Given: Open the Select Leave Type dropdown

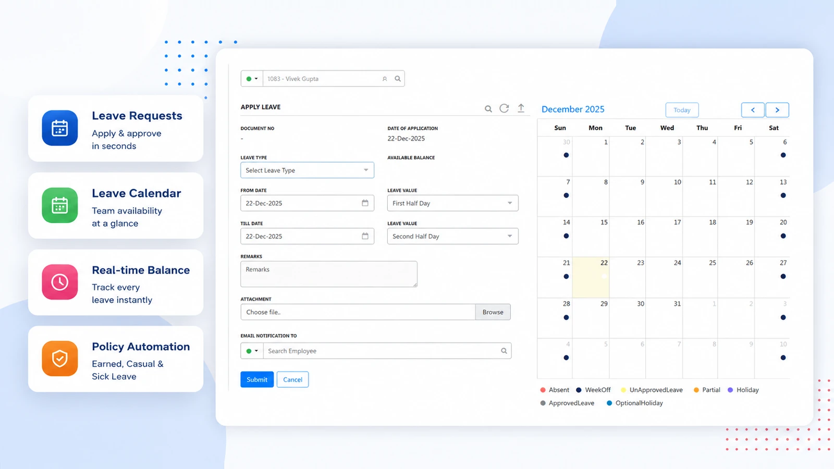Looking at the screenshot, I should (x=307, y=170).
